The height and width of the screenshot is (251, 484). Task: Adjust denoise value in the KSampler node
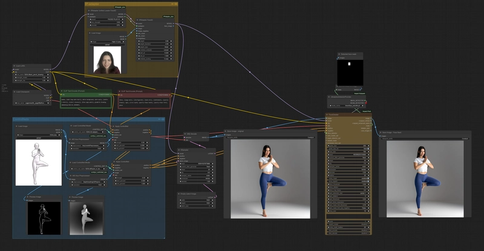tap(196, 181)
